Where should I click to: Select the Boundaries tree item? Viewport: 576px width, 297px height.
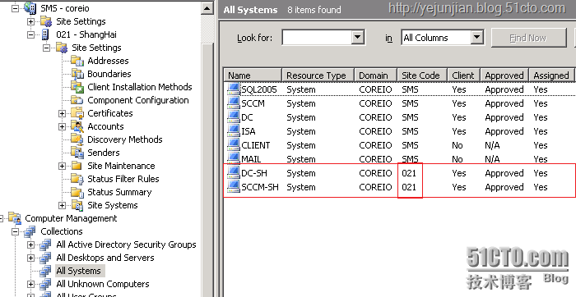tap(109, 74)
